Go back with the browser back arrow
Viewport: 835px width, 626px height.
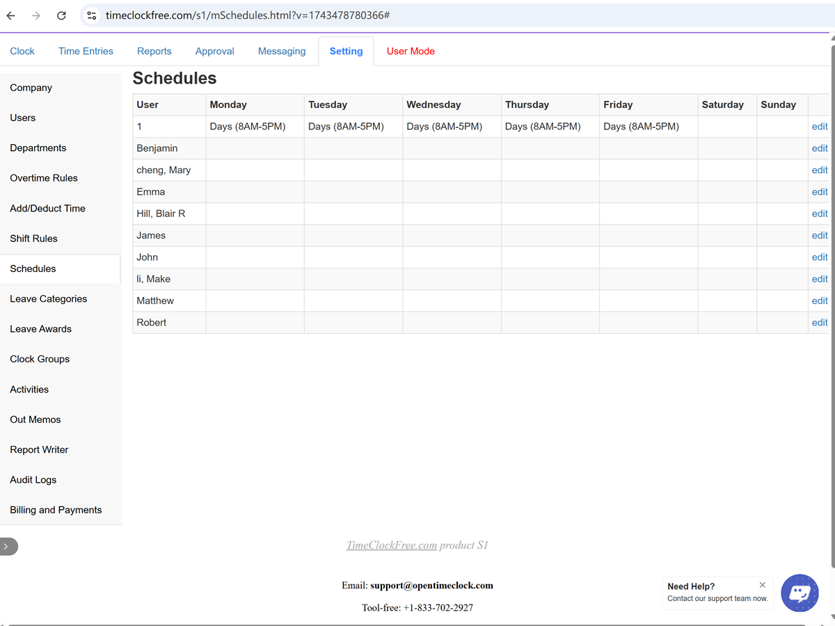(11, 15)
